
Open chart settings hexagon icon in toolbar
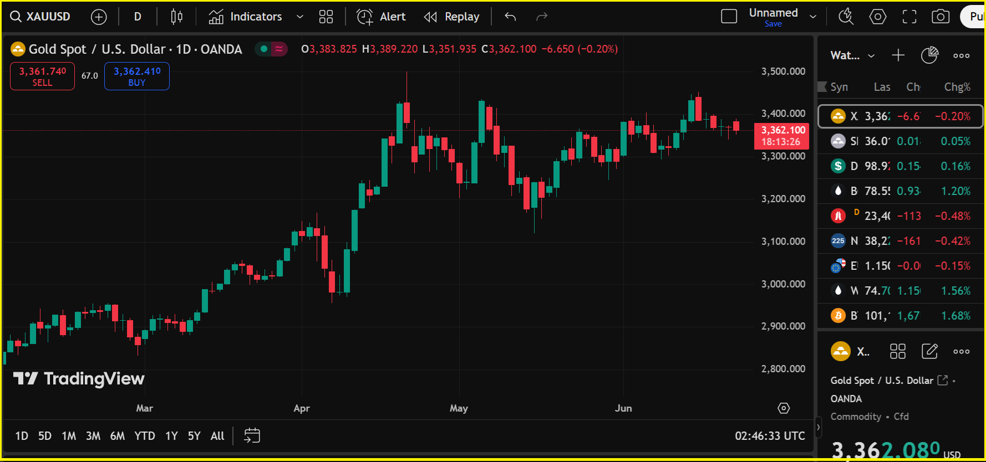(877, 17)
